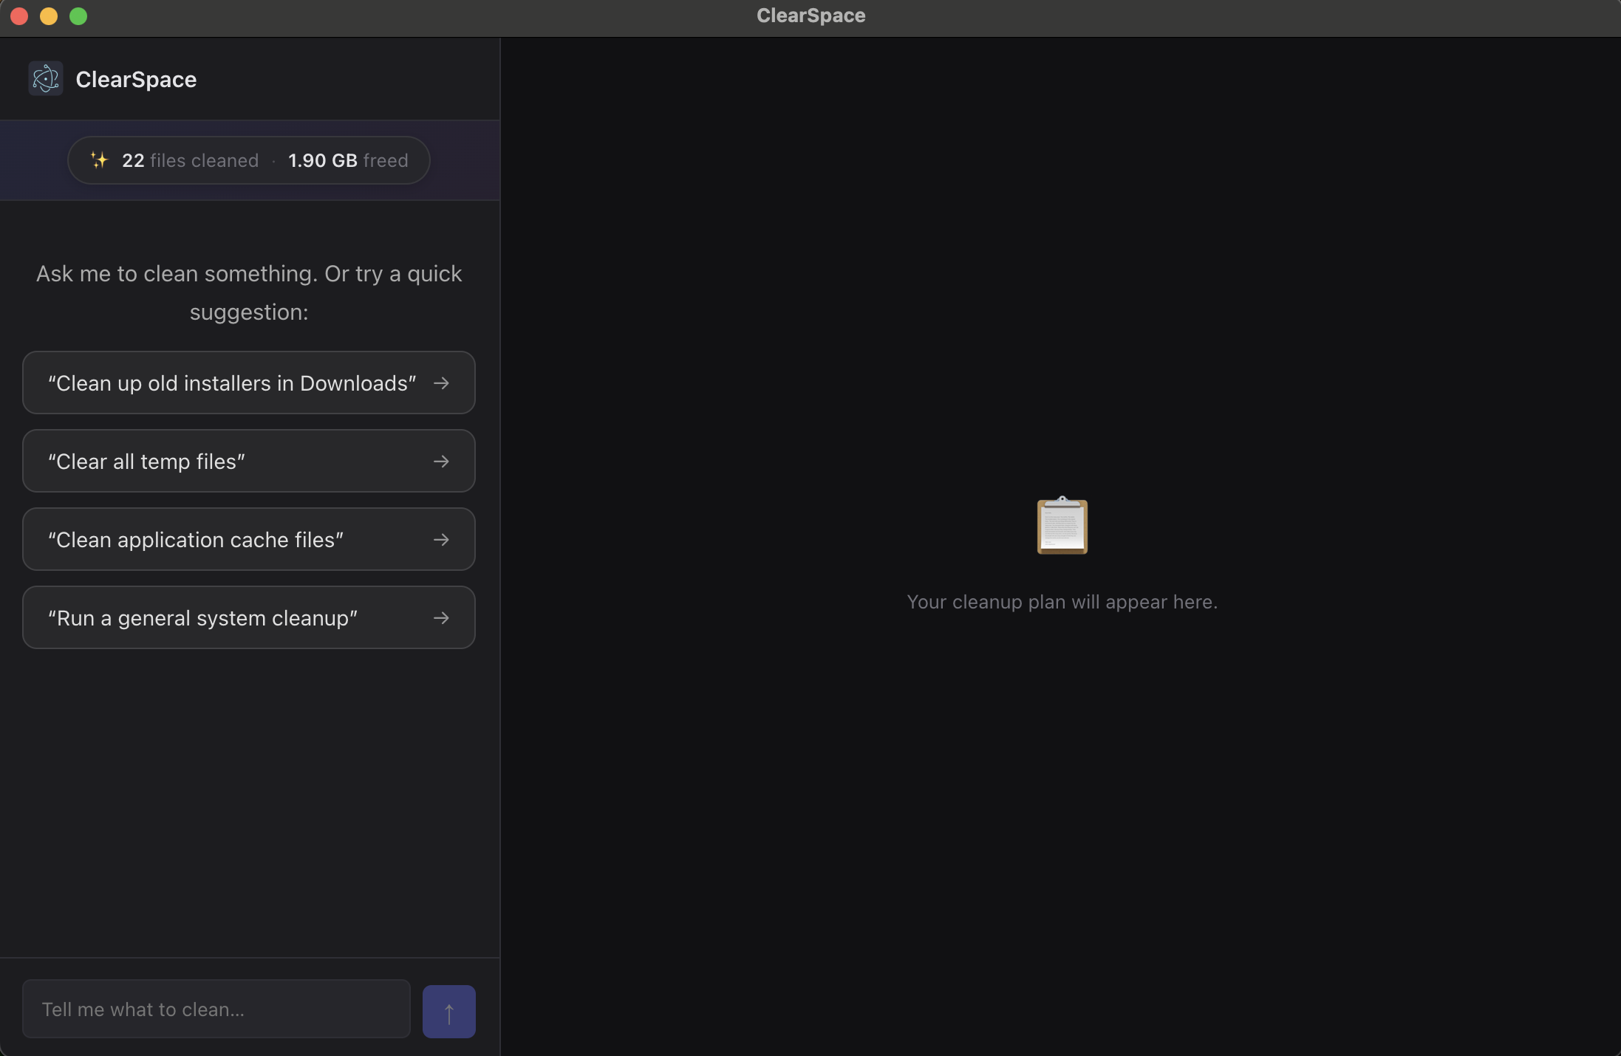Maximize the window with green button

click(x=78, y=16)
